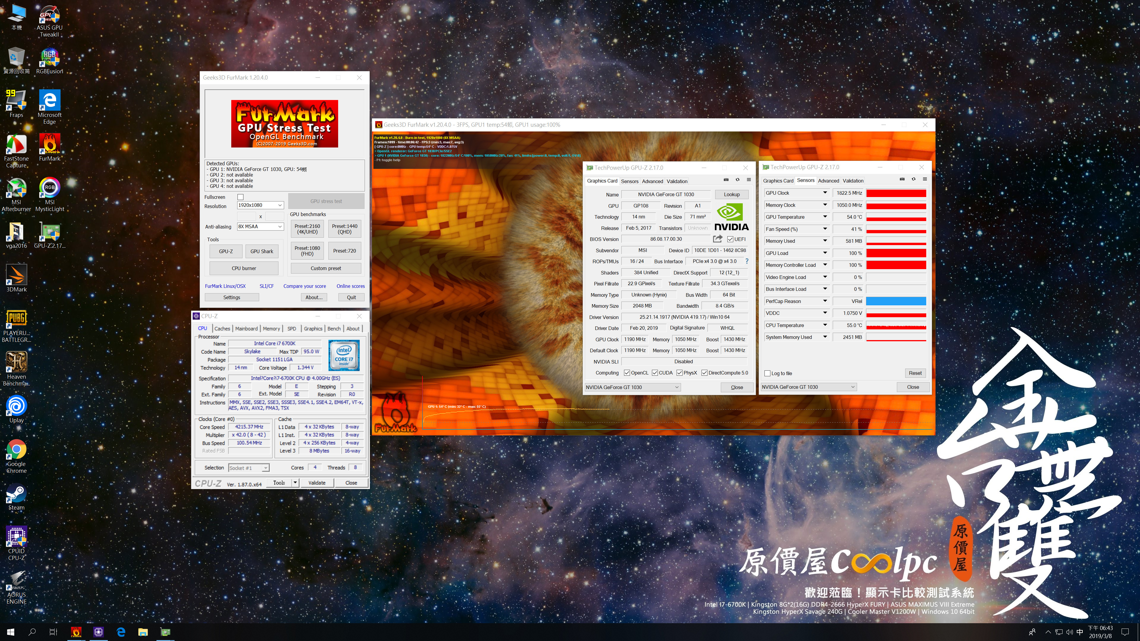Toggle PhysX computing checkbox
Image resolution: width=1140 pixels, height=641 pixels.
[679, 373]
